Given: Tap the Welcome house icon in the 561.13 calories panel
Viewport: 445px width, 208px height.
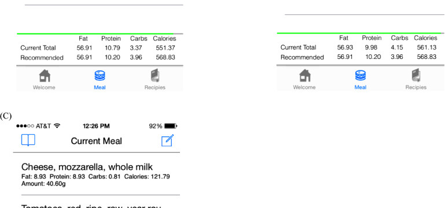Looking at the screenshot, I should tap(305, 75).
